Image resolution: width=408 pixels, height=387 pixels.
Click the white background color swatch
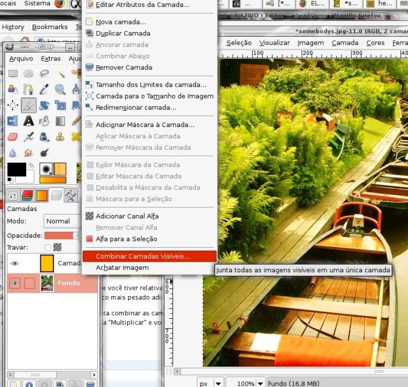[x=27, y=179]
